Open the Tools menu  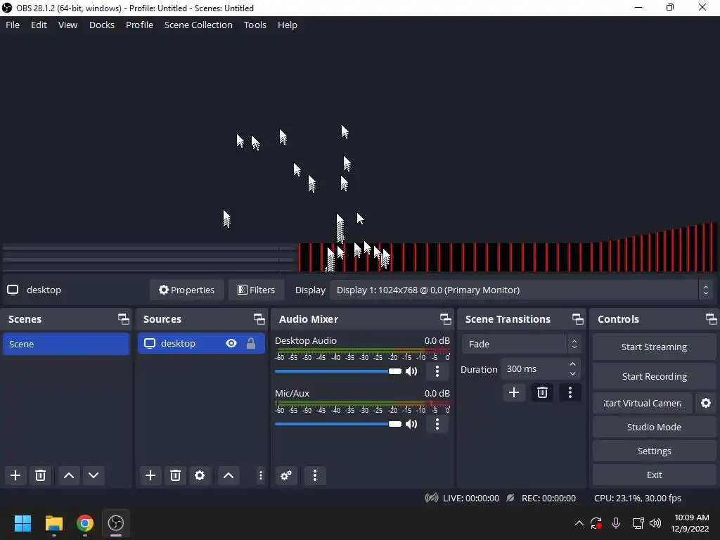point(255,25)
